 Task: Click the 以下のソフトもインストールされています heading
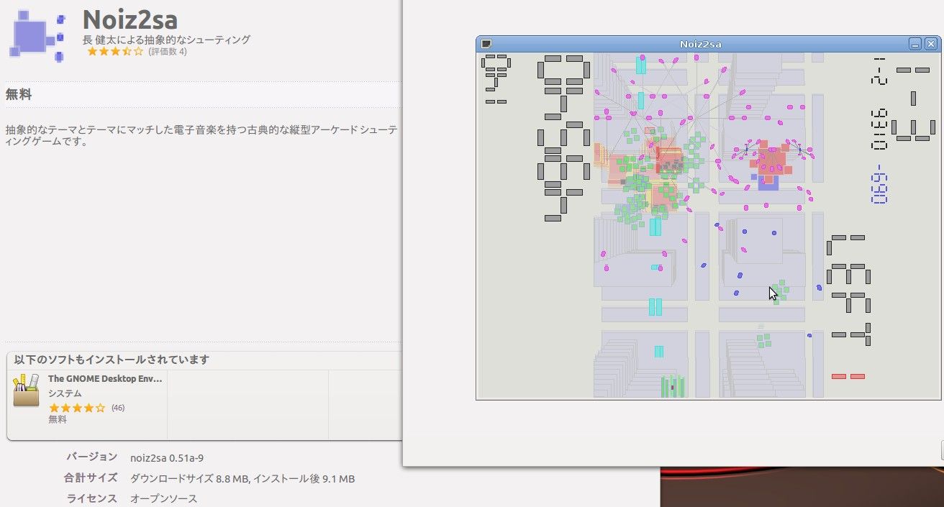112,360
